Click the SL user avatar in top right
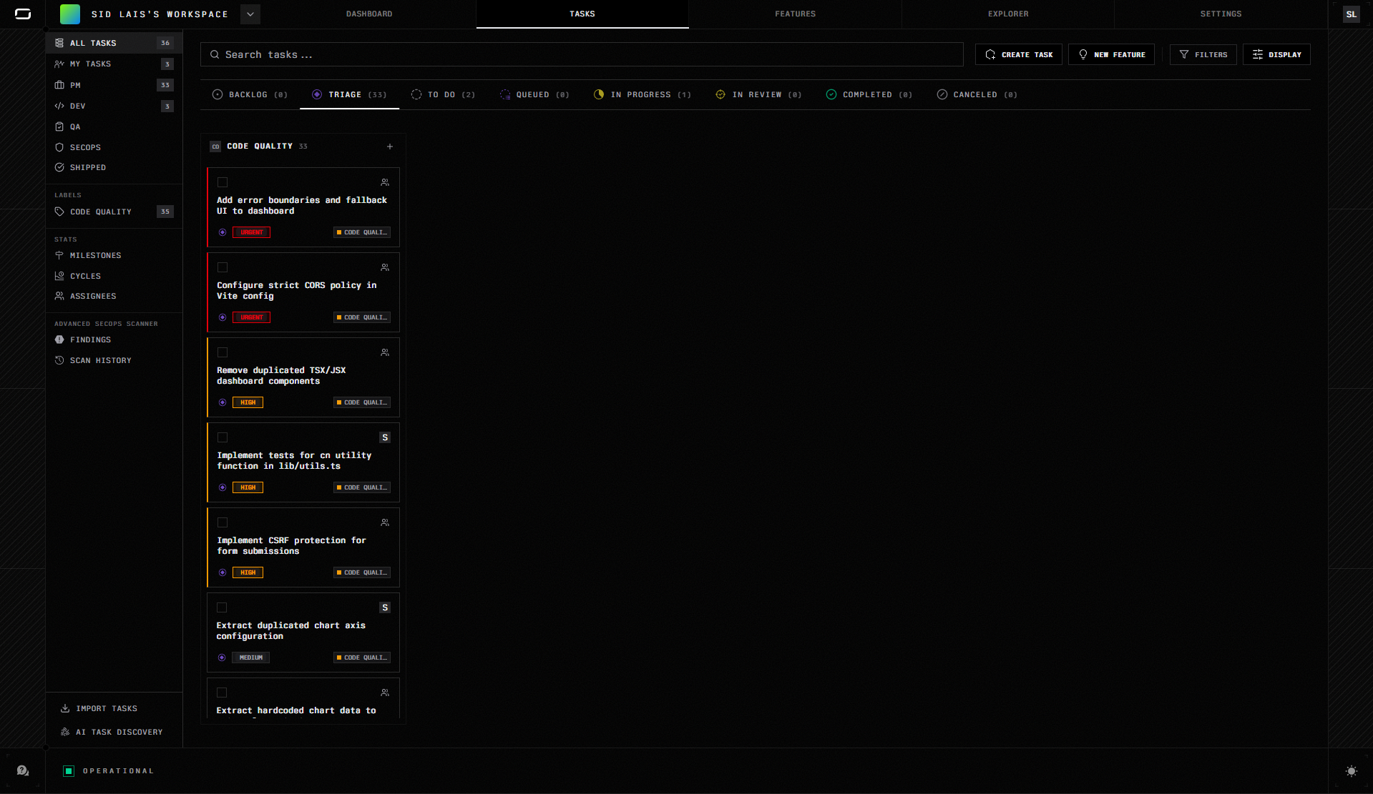Image resolution: width=1373 pixels, height=794 pixels. (1351, 14)
